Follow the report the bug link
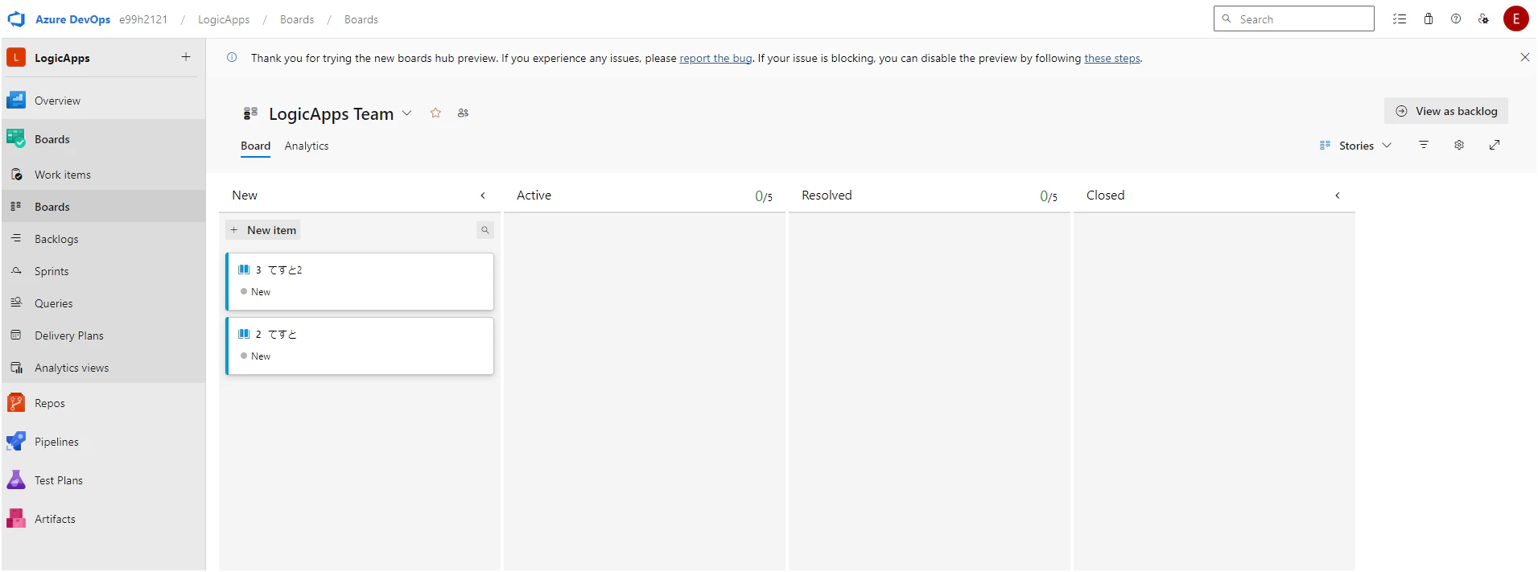This screenshot has height=572, width=1538. pyautogui.click(x=715, y=58)
